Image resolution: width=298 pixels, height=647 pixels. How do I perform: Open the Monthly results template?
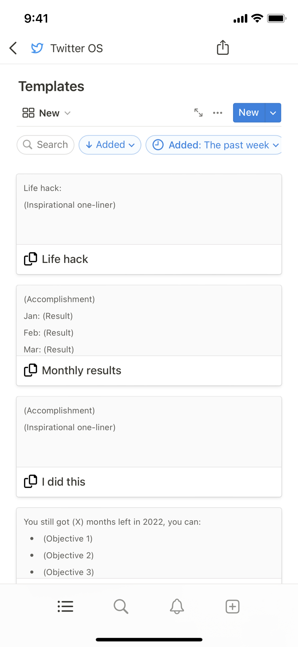pyautogui.click(x=82, y=371)
